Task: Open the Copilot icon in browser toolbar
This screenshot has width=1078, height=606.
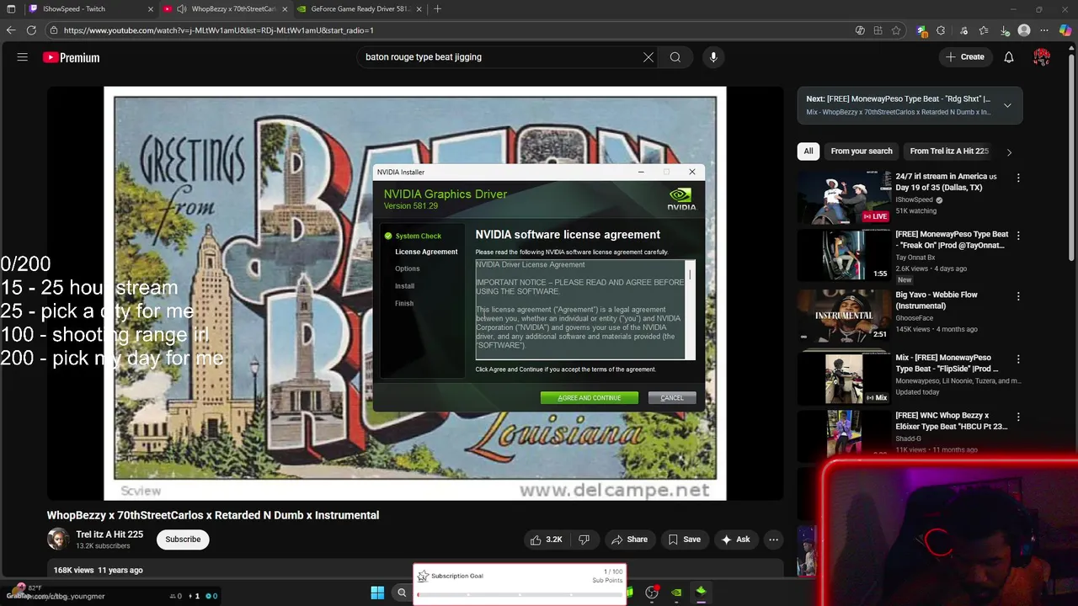Action: pyautogui.click(x=1066, y=30)
